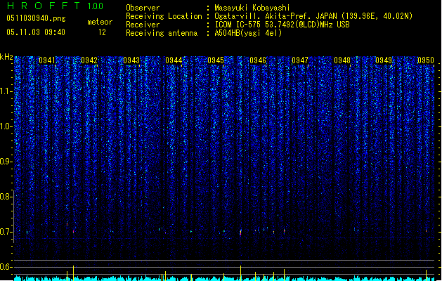This screenshot has height=281, width=442.
Task: Click the red meteor echo near 0946
Action: click(240, 233)
